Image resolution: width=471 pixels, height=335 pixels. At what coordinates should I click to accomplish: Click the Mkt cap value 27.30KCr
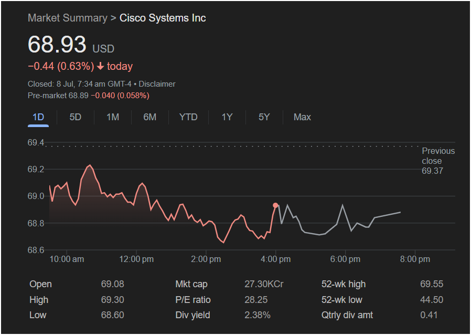tap(264, 284)
